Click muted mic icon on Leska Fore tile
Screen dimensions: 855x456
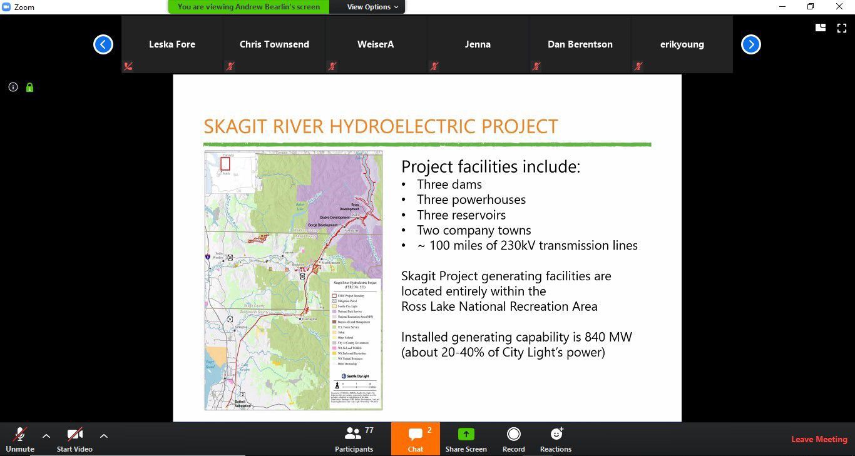[128, 66]
